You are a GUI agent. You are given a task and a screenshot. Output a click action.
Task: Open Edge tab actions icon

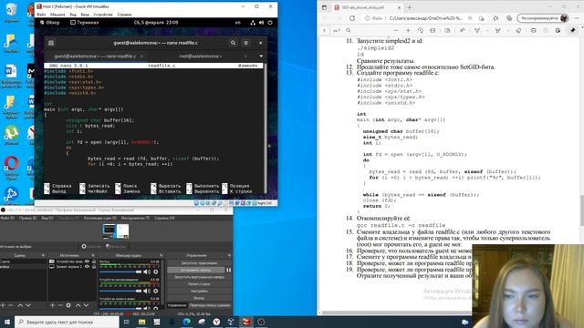[325, 7]
